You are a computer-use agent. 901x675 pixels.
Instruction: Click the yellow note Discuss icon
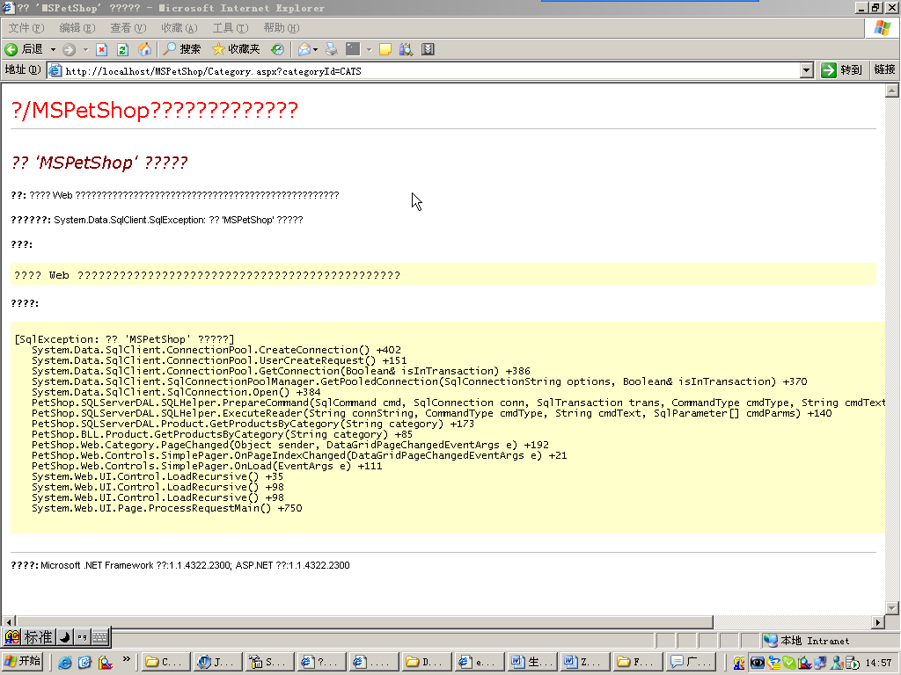[x=385, y=49]
